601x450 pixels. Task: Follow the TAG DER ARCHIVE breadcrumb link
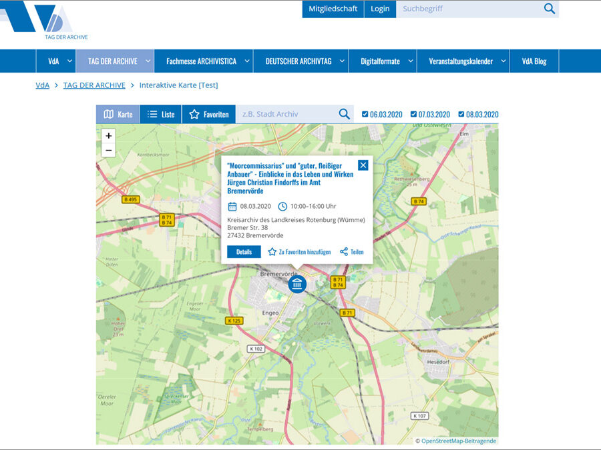(94, 85)
